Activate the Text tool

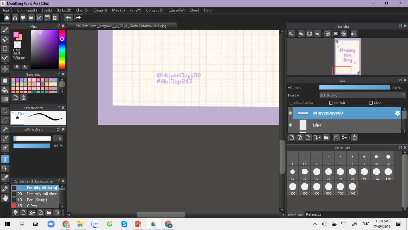pos(5,159)
